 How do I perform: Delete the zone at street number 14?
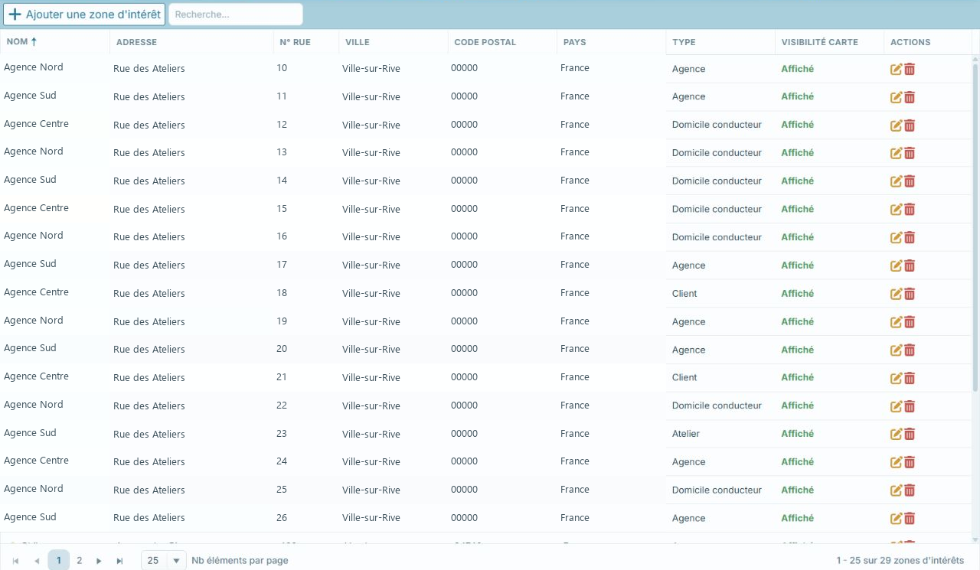(x=910, y=181)
